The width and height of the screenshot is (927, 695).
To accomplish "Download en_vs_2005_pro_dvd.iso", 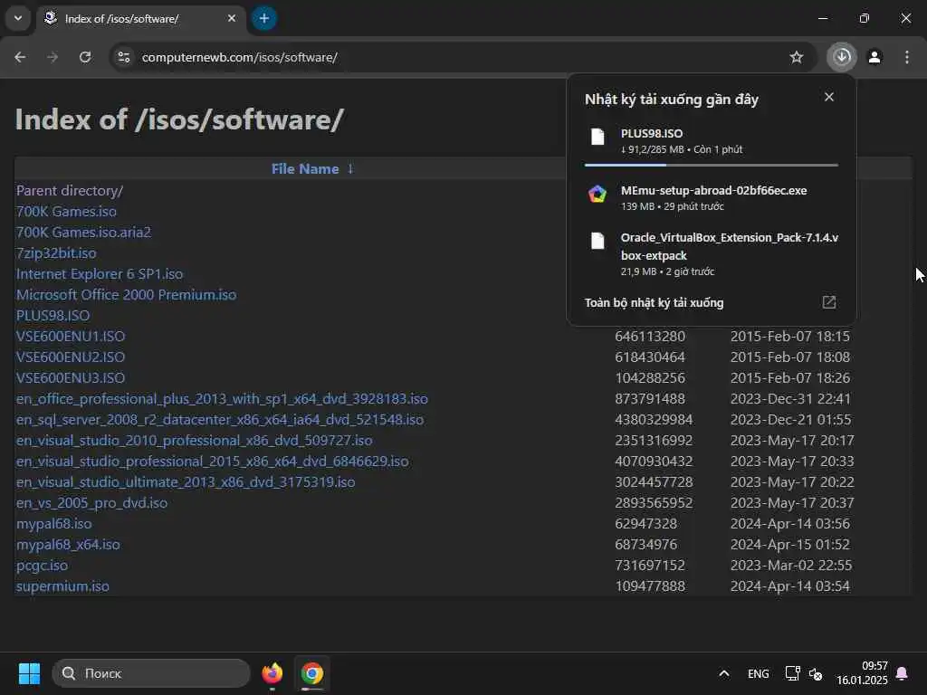I will tap(91, 503).
